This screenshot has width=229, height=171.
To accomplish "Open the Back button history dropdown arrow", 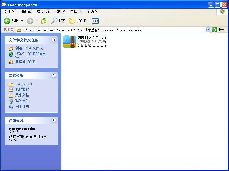I will click(22, 21).
